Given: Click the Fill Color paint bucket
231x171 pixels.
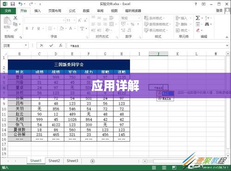Looking at the screenshot, I should click(x=62, y=28).
